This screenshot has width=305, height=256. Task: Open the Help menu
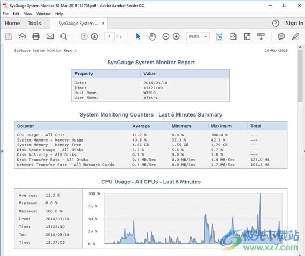pyautogui.click(x=59, y=14)
